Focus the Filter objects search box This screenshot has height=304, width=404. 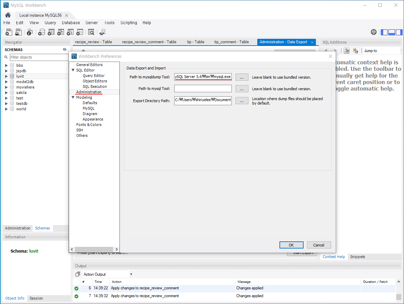pyautogui.click(x=39, y=57)
